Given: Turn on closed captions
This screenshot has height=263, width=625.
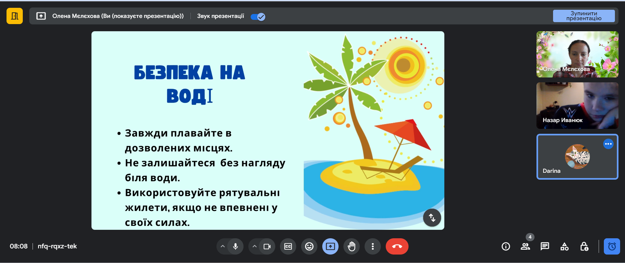Looking at the screenshot, I should coord(288,246).
